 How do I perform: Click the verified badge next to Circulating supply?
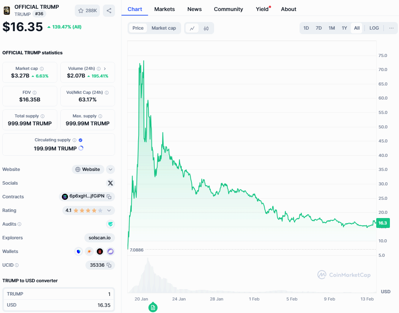point(80,140)
